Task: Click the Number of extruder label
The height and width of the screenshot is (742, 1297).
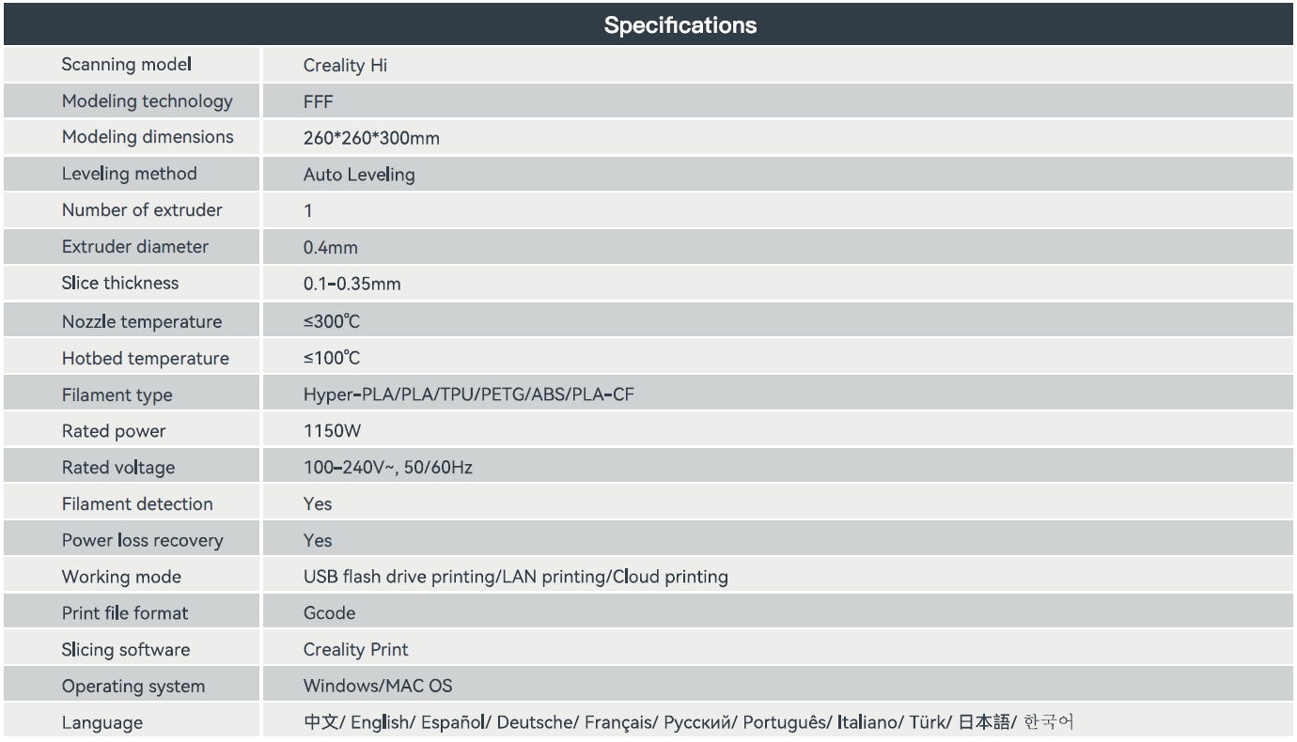Action: click(142, 210)
